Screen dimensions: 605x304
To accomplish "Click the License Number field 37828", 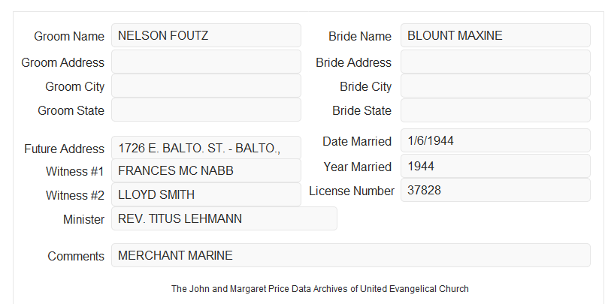I will 495,190.
